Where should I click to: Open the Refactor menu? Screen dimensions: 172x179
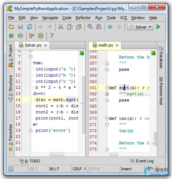click(x=83, y=18)
